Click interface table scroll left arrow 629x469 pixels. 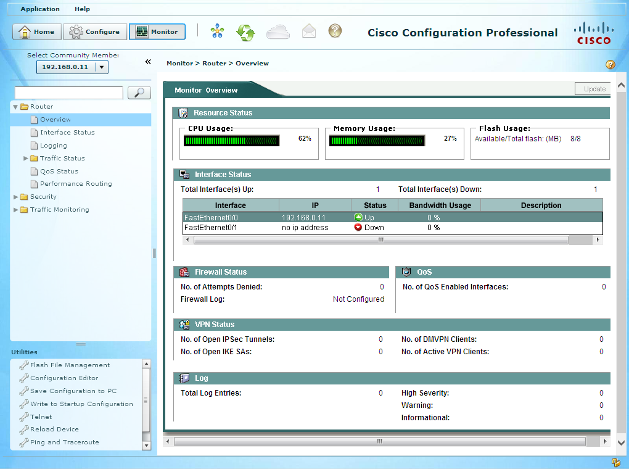[187, 239]
